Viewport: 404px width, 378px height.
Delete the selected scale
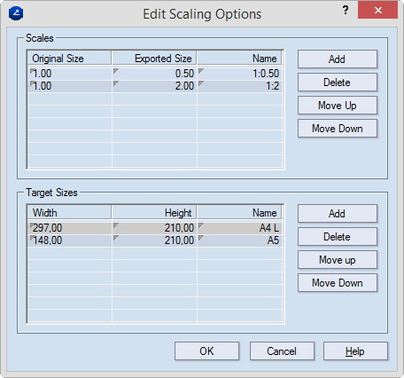(338, 83)
